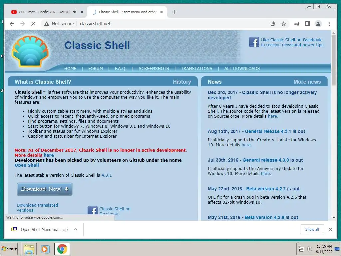The height and width of the screenshot is (256, 341).
Task: Click the 4.3.1 latest version link
Action: click(x=107, y=175)
